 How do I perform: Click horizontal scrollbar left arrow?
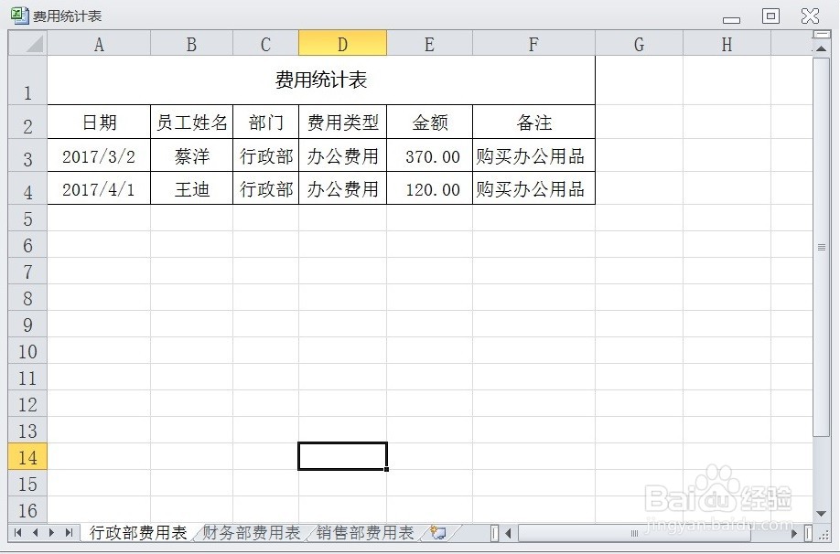pyautogui.click(x=508, y=533)
